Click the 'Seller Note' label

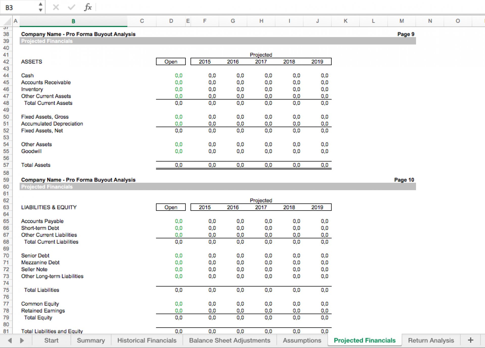point(34,269)
